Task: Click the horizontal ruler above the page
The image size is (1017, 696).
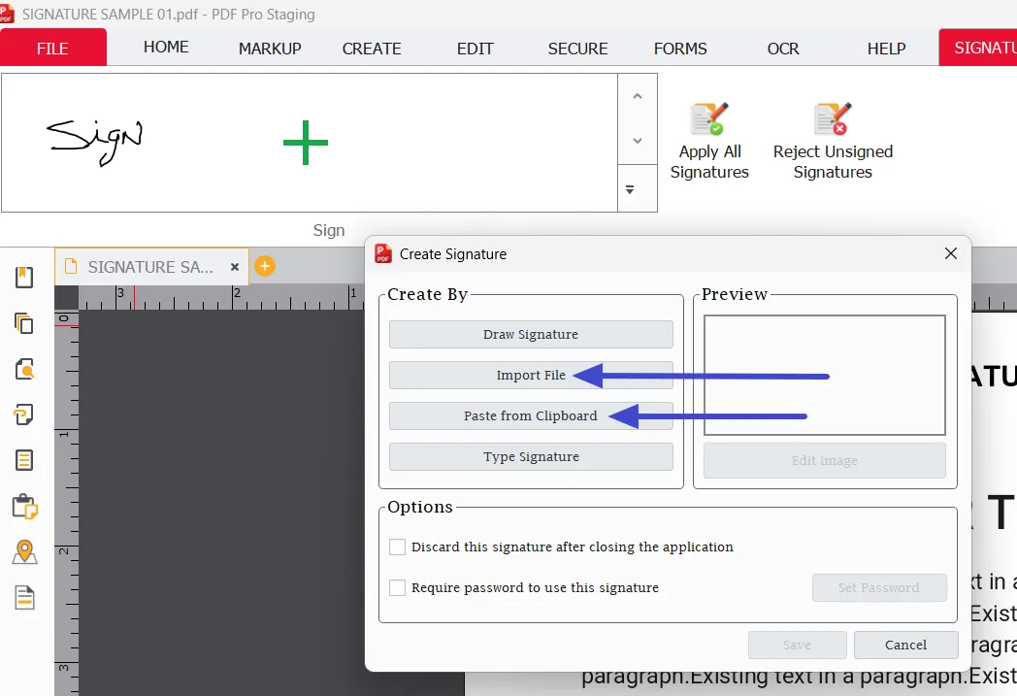Action: point(220,297)
